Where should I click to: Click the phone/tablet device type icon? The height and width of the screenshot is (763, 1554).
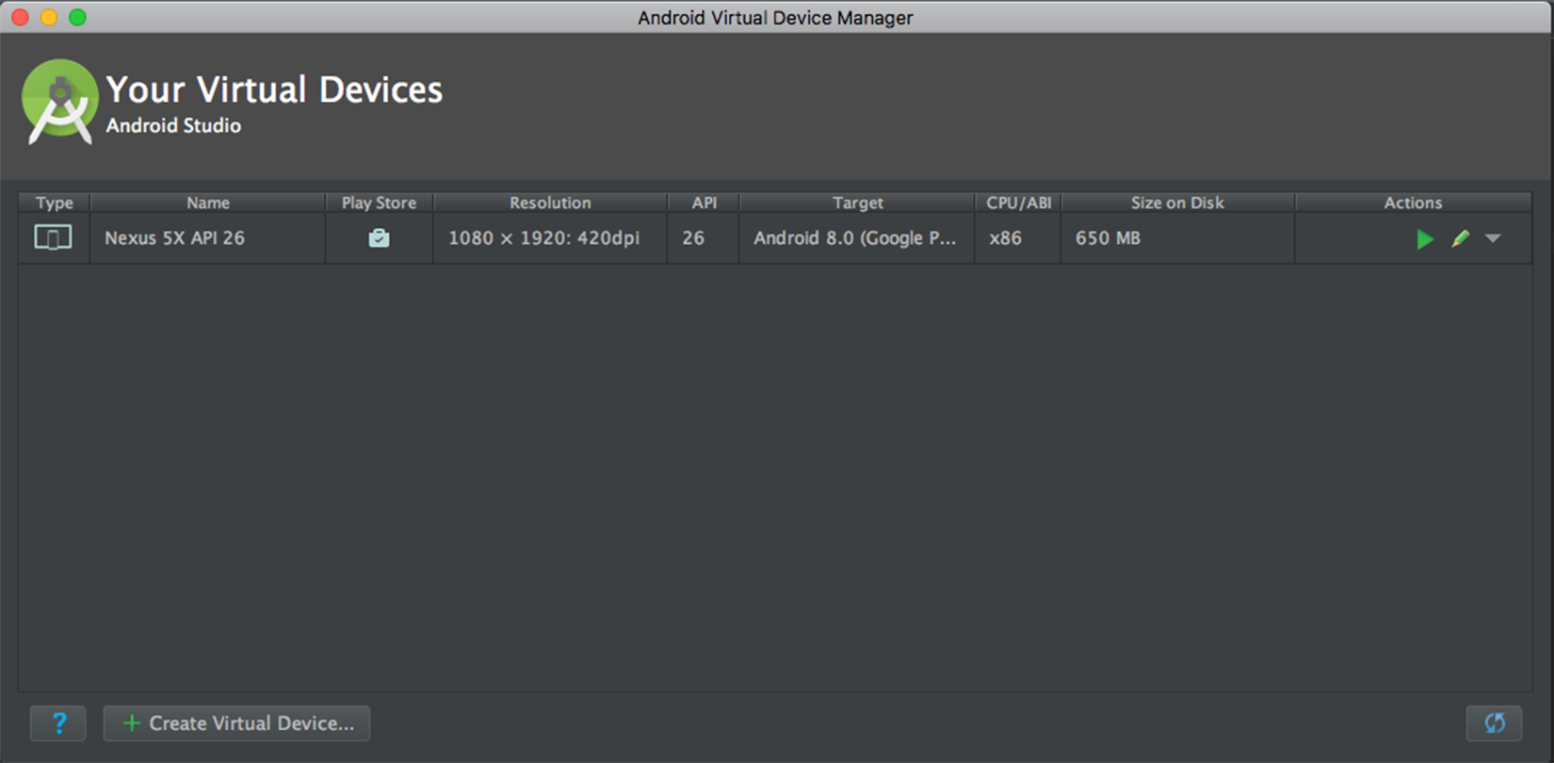(53, 238)
